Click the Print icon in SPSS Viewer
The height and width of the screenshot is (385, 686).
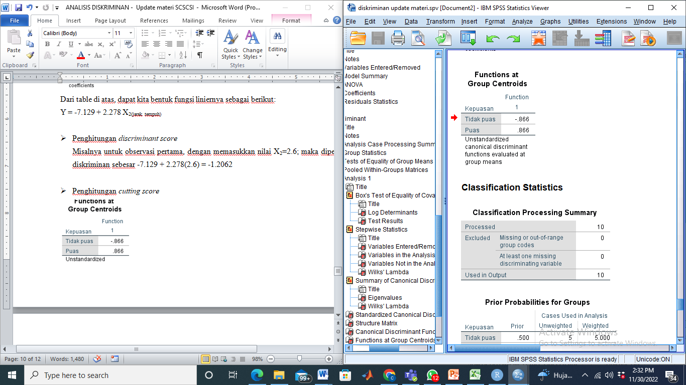[x=398, y=39]
